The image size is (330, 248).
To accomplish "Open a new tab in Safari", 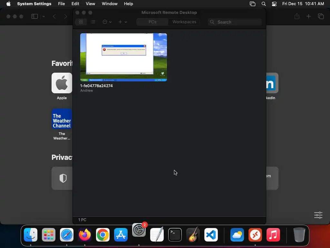I will click(308, 16).
